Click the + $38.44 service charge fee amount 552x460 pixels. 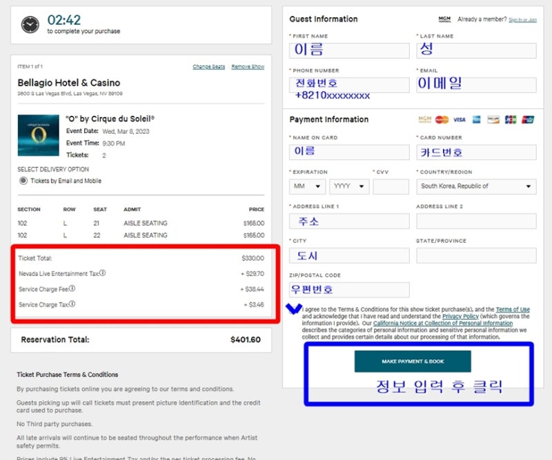click(x=252, y=289)
